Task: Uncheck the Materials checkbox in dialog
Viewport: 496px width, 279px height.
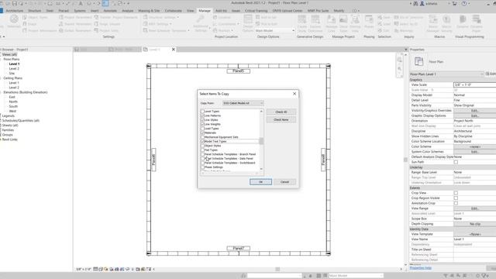Action: click(202, 133)
